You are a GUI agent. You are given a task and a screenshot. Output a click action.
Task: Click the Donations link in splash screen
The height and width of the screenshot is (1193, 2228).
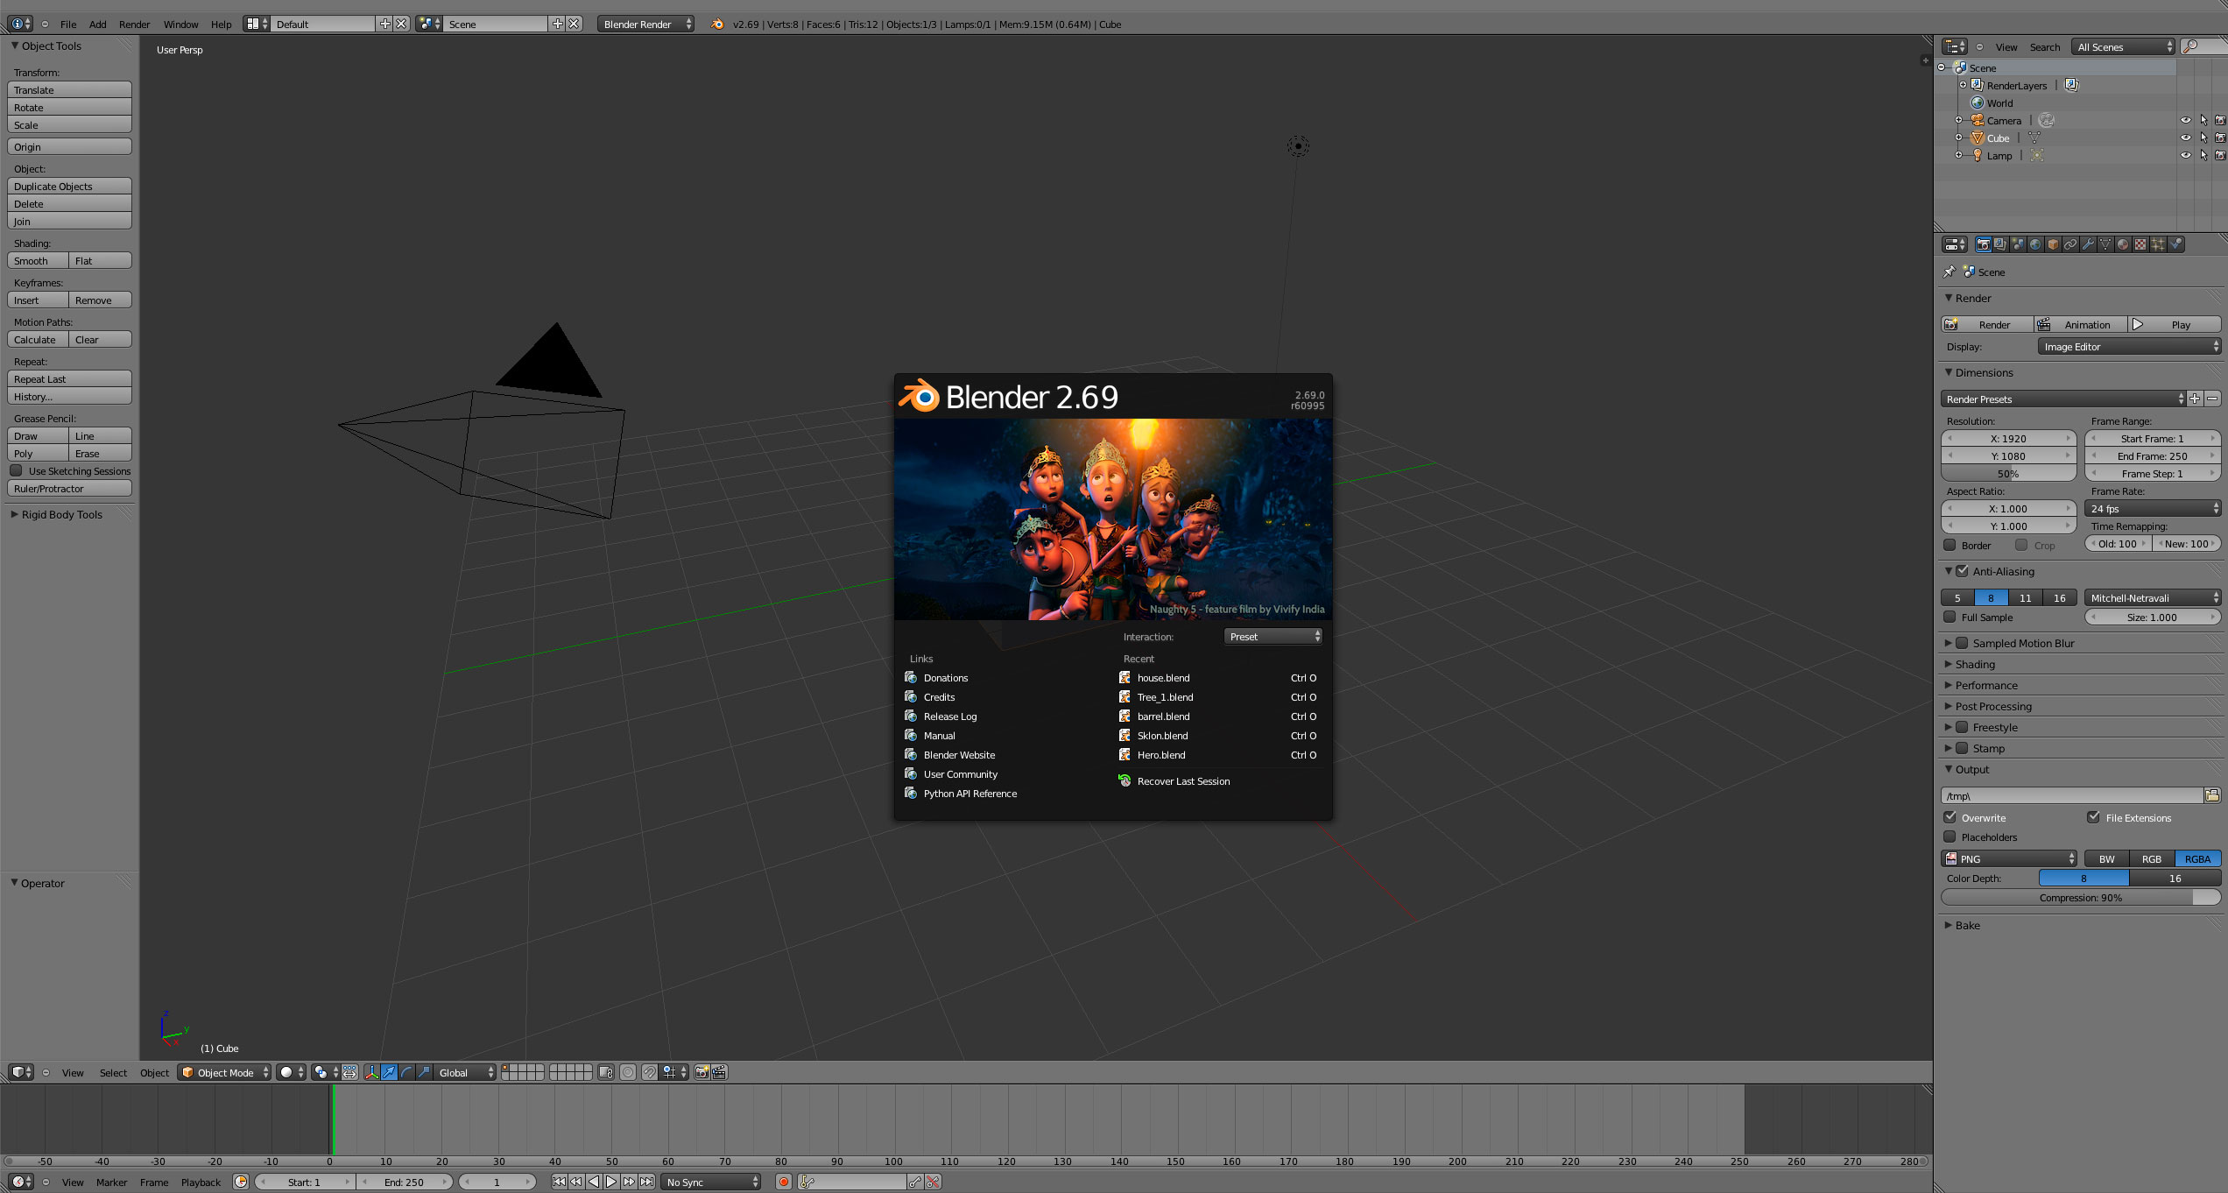coord(945,677)
